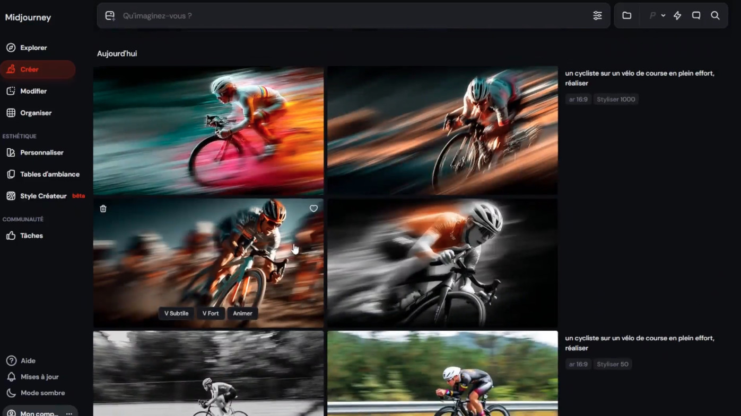This screenshot has height=416, width=741.
Task: Open the Organiser page in sidebar
Action: point(35,113)
